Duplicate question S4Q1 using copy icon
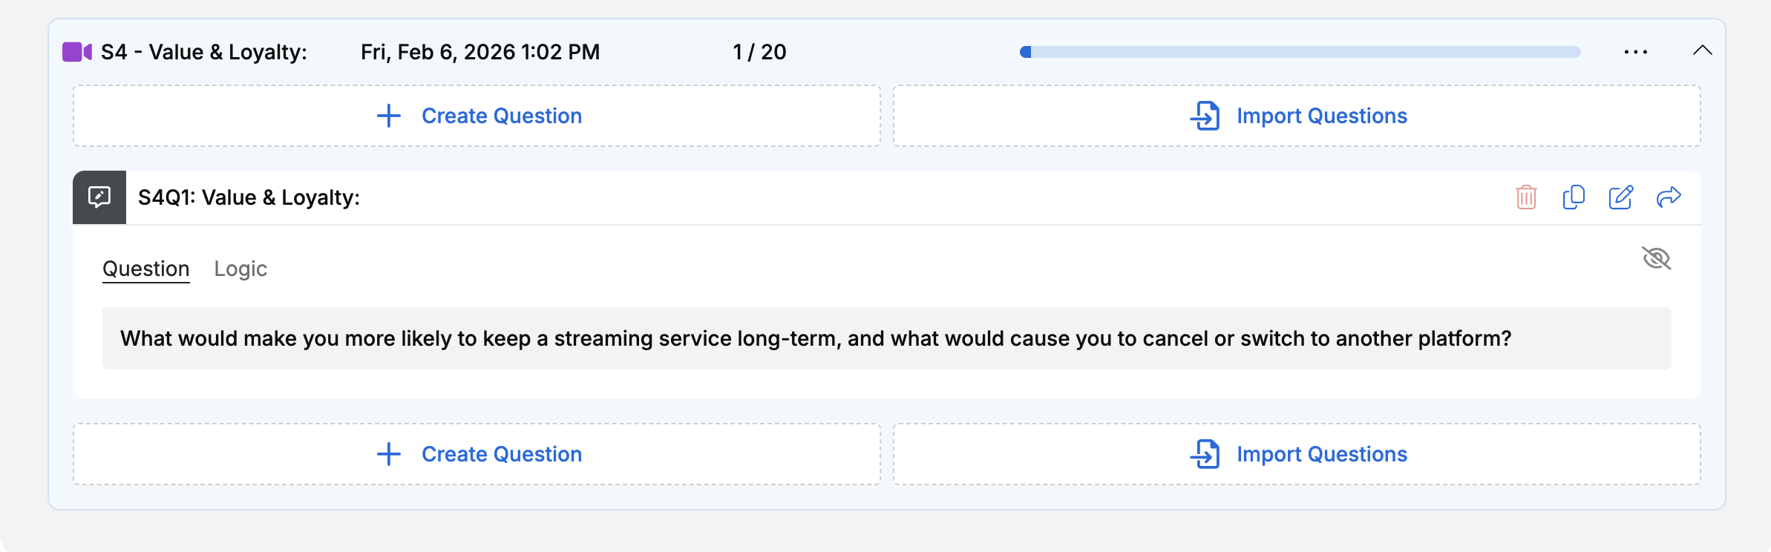 click(1574, 197)
